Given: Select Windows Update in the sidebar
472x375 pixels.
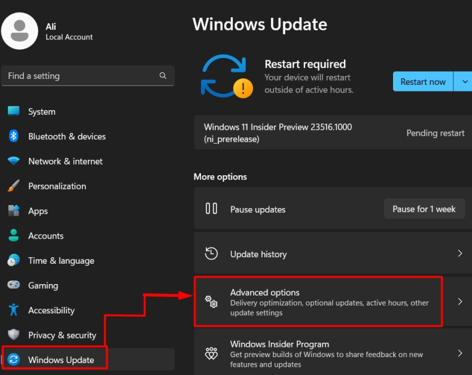Looking at the screenshot, I should click(88, 359).
